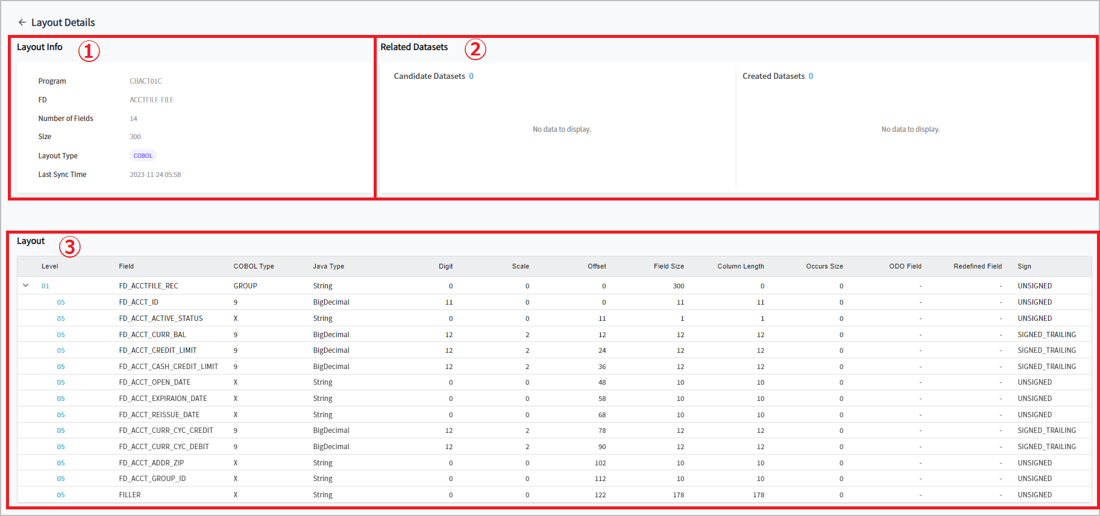Click the Occurs Size column header
The image size is (1100, 516).
(825, 266)
